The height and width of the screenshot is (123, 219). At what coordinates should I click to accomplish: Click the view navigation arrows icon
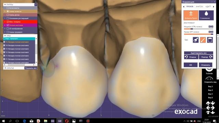pyautogui.click(x=210, y=108)
